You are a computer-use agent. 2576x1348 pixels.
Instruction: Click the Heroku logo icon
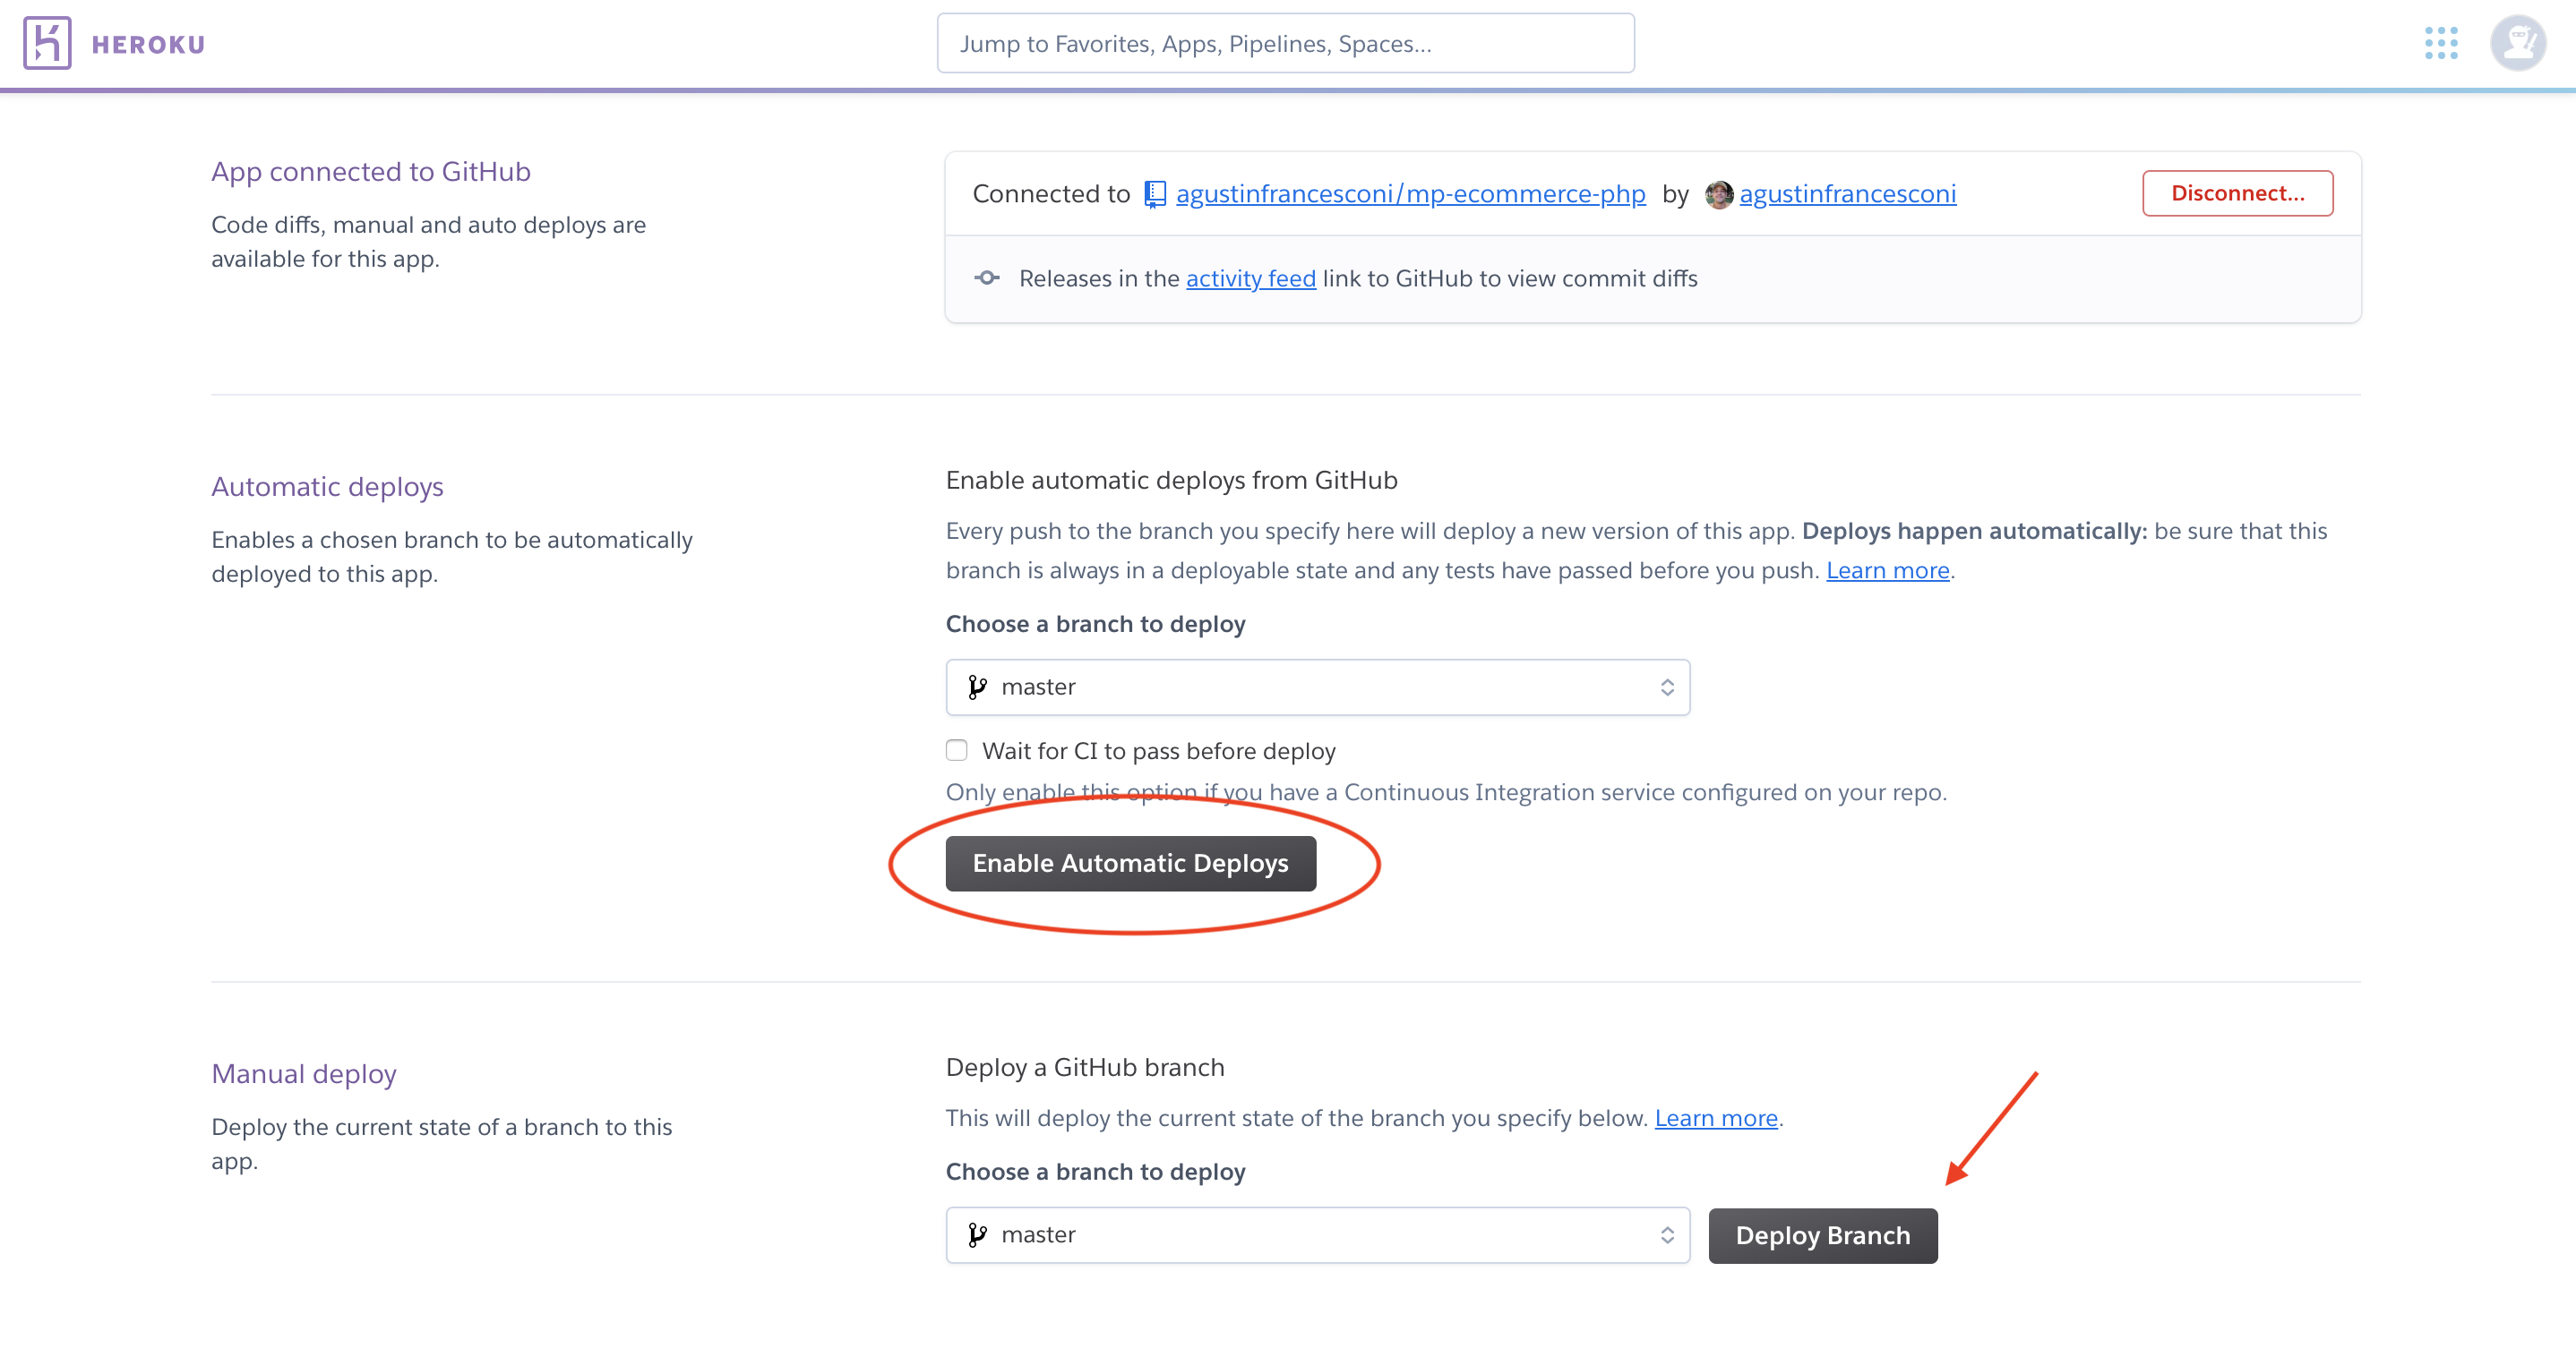click(47, 43)
